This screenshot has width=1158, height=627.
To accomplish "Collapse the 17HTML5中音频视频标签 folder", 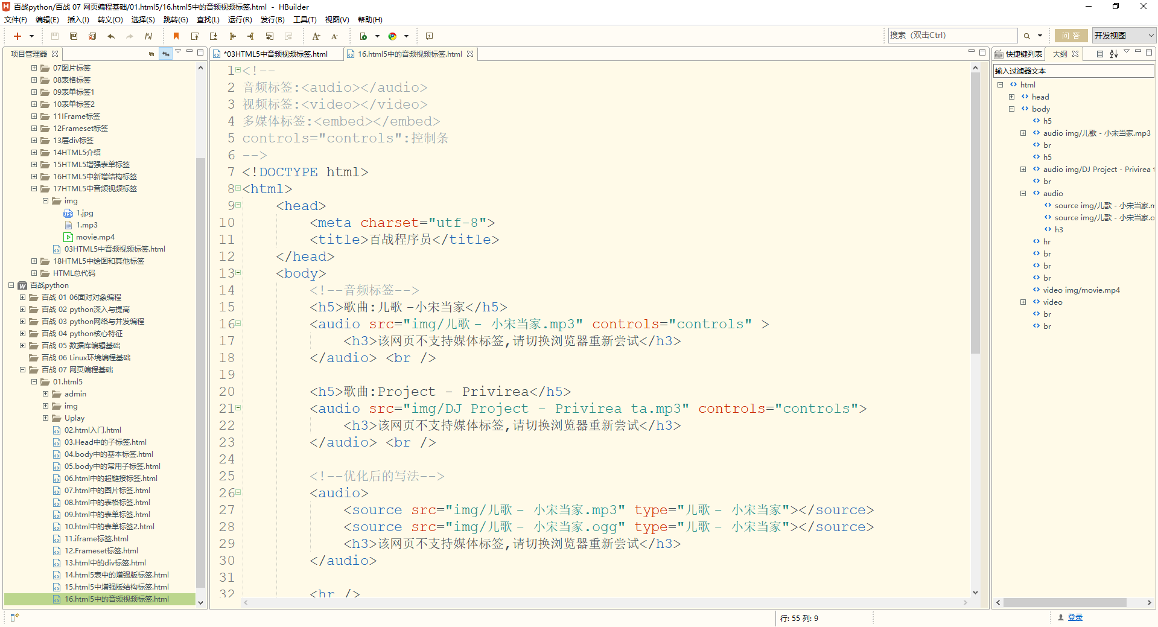I will pos(34,189).
